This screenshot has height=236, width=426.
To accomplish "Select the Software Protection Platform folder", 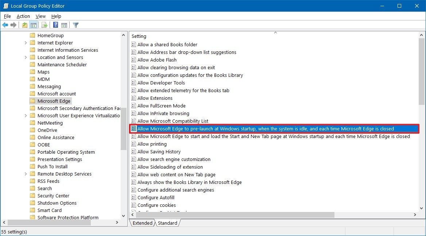I will pos(68,217).
